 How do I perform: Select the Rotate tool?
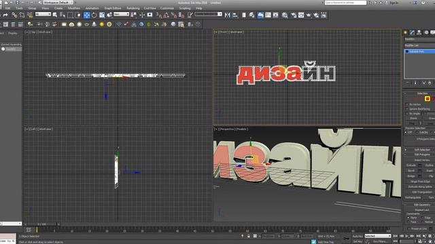[94, 15]
